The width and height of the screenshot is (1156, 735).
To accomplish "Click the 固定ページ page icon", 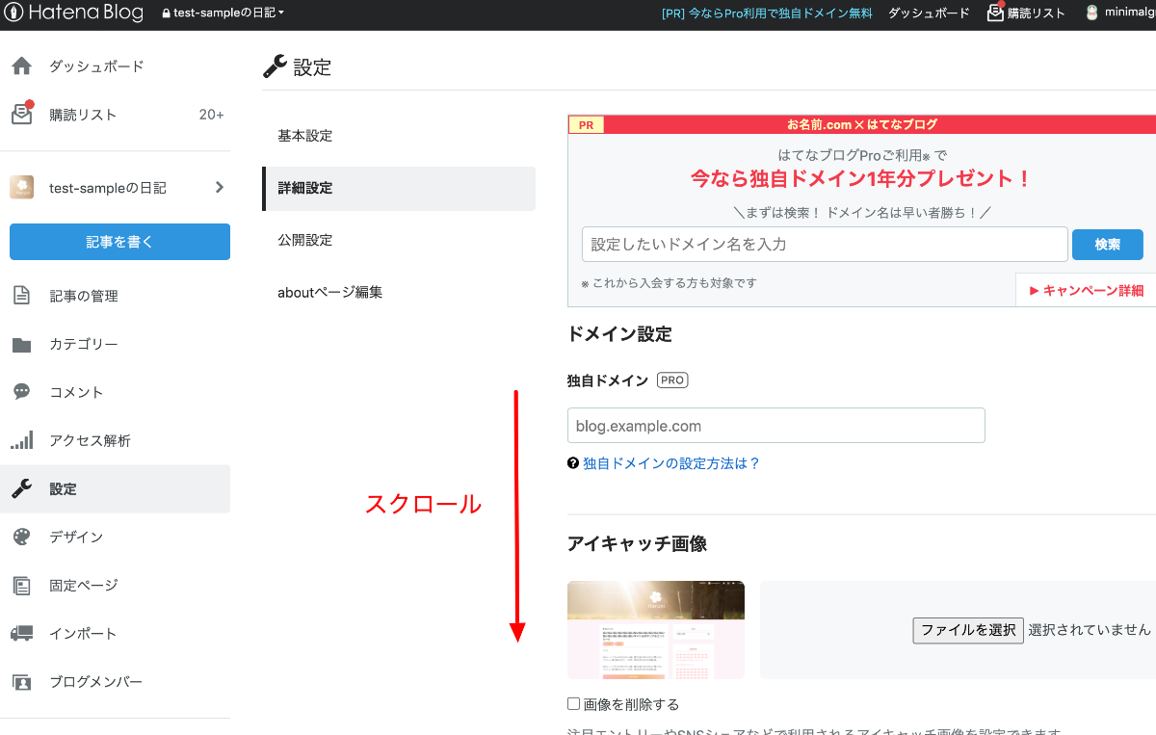I will tap(21, 585).
